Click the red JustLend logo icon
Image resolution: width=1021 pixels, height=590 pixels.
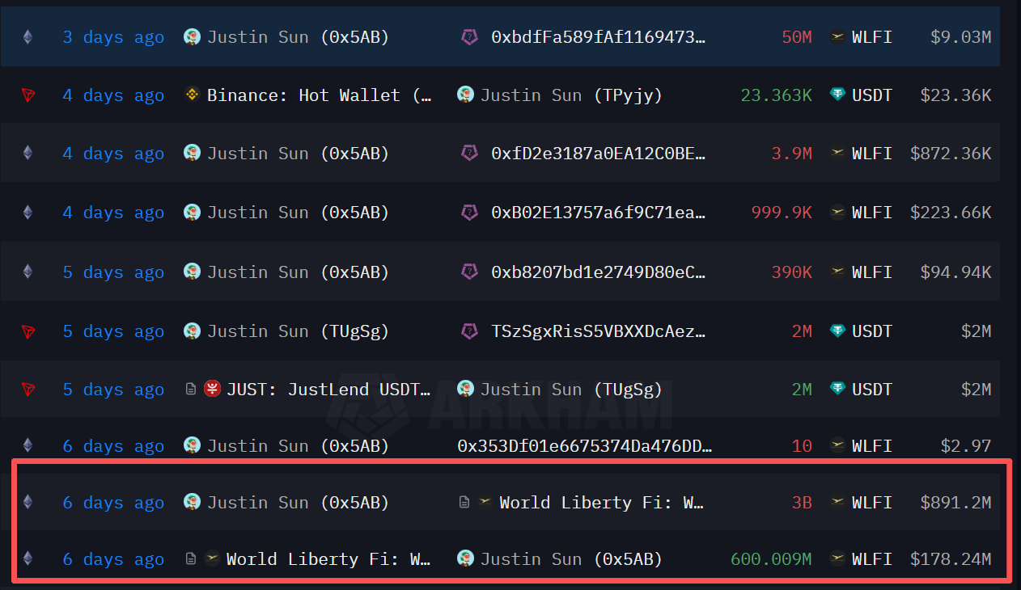(x=213, y=390)
